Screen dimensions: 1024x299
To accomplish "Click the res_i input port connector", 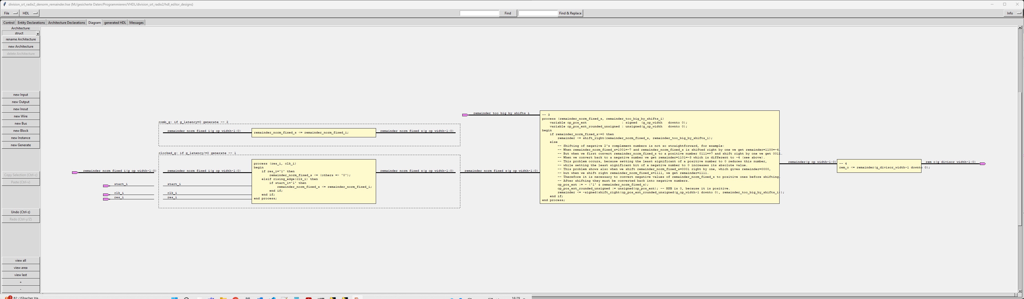I will point(106,199).
